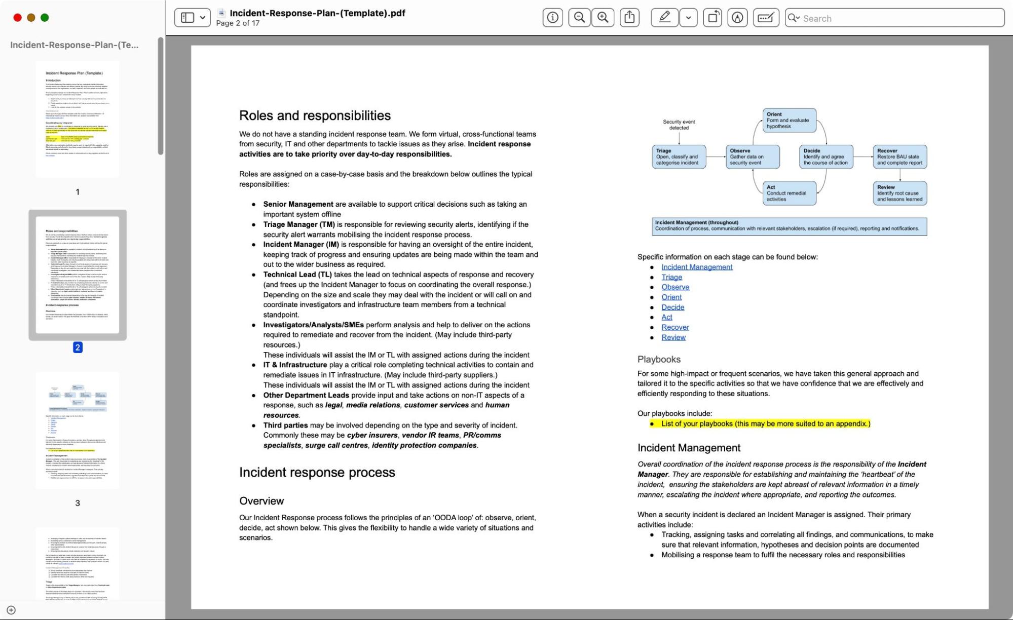
Task: Select page 2 navigation indicator
Action: (x=78, y=347)
